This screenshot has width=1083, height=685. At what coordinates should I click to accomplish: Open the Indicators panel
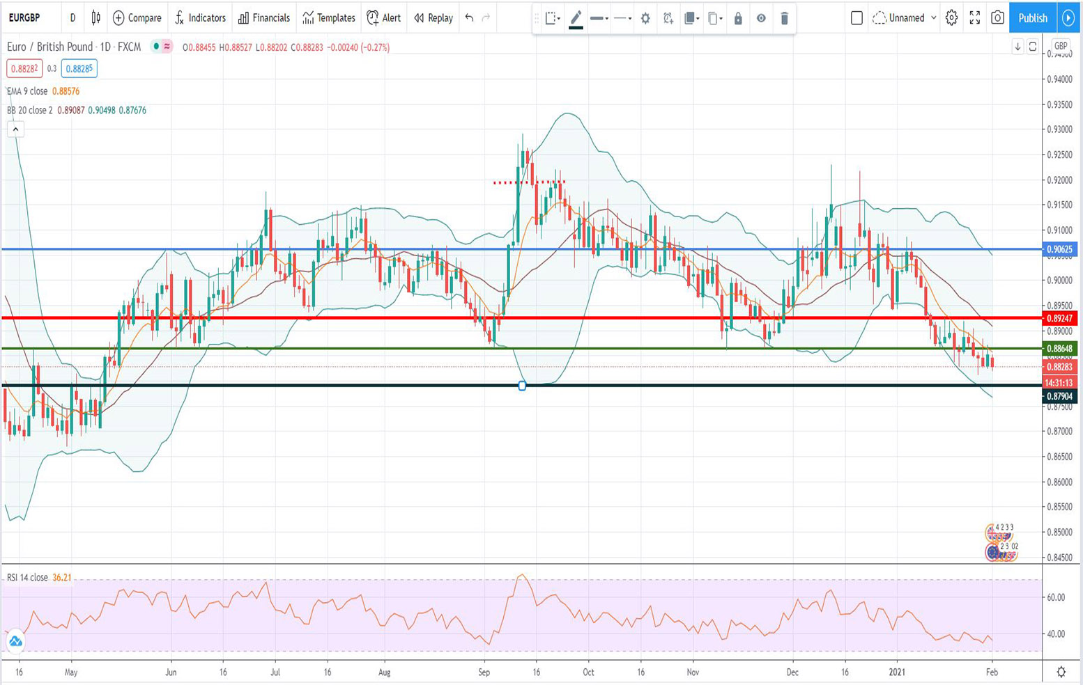pyautogui.click(x=200, y=18)
